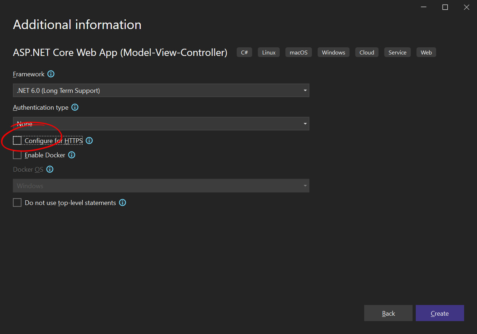Image resolution: width=477 pixels, height=334 pixels.
Task: Go back using the Back button
Action: pos(388,313)
